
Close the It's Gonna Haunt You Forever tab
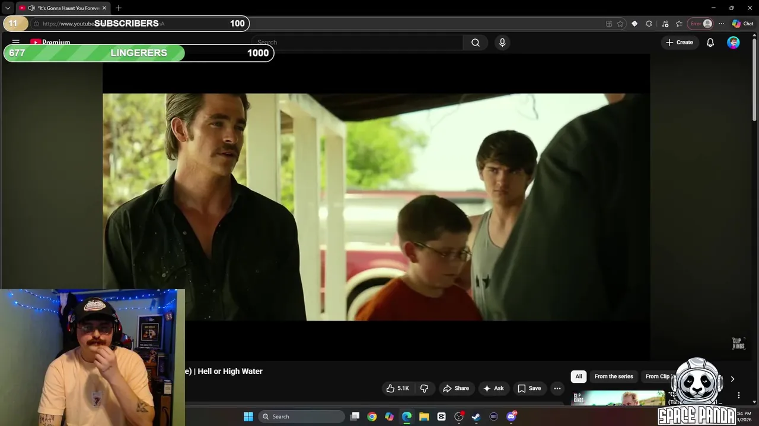104,8
